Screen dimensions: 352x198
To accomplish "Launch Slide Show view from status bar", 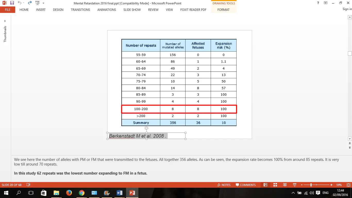I will click(x=295, y=185).
